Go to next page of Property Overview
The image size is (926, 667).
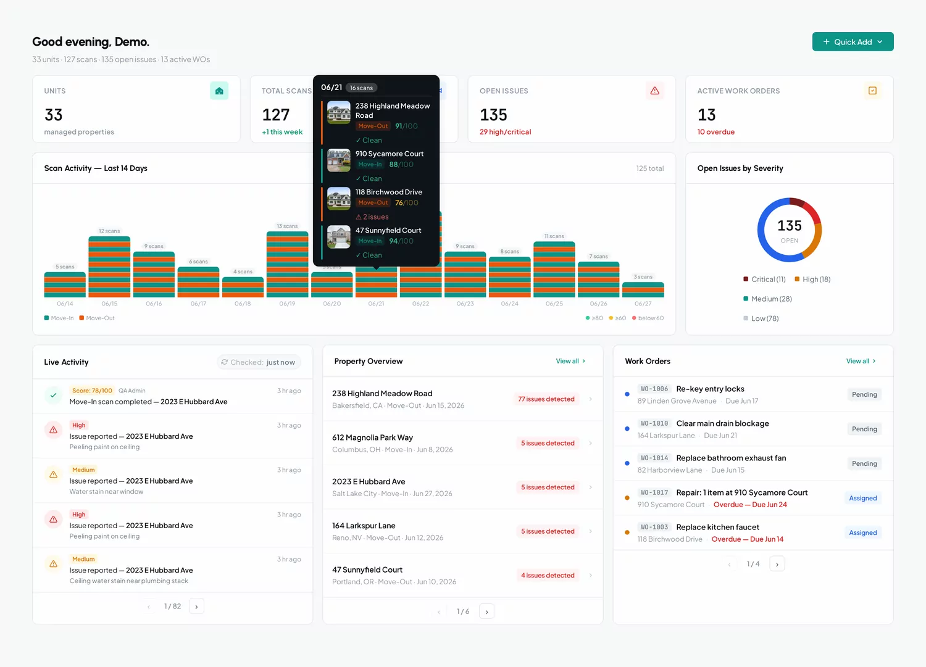point(486,611)
